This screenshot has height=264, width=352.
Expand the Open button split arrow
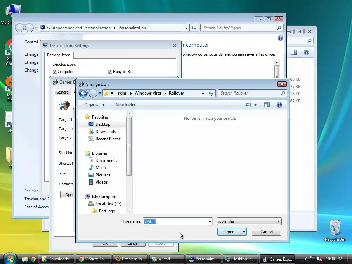244,232
